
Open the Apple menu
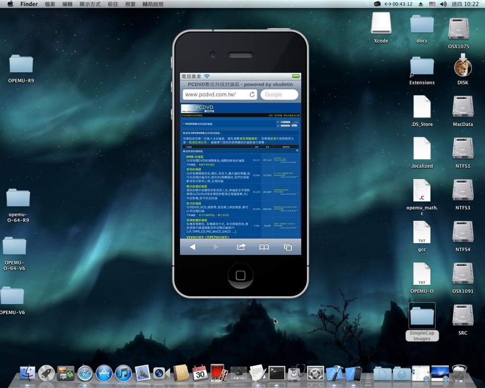pyautogui.click(x=10, y=4)
